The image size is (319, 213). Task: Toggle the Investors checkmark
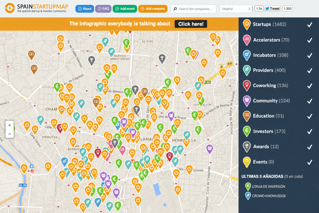coord(309,132)
